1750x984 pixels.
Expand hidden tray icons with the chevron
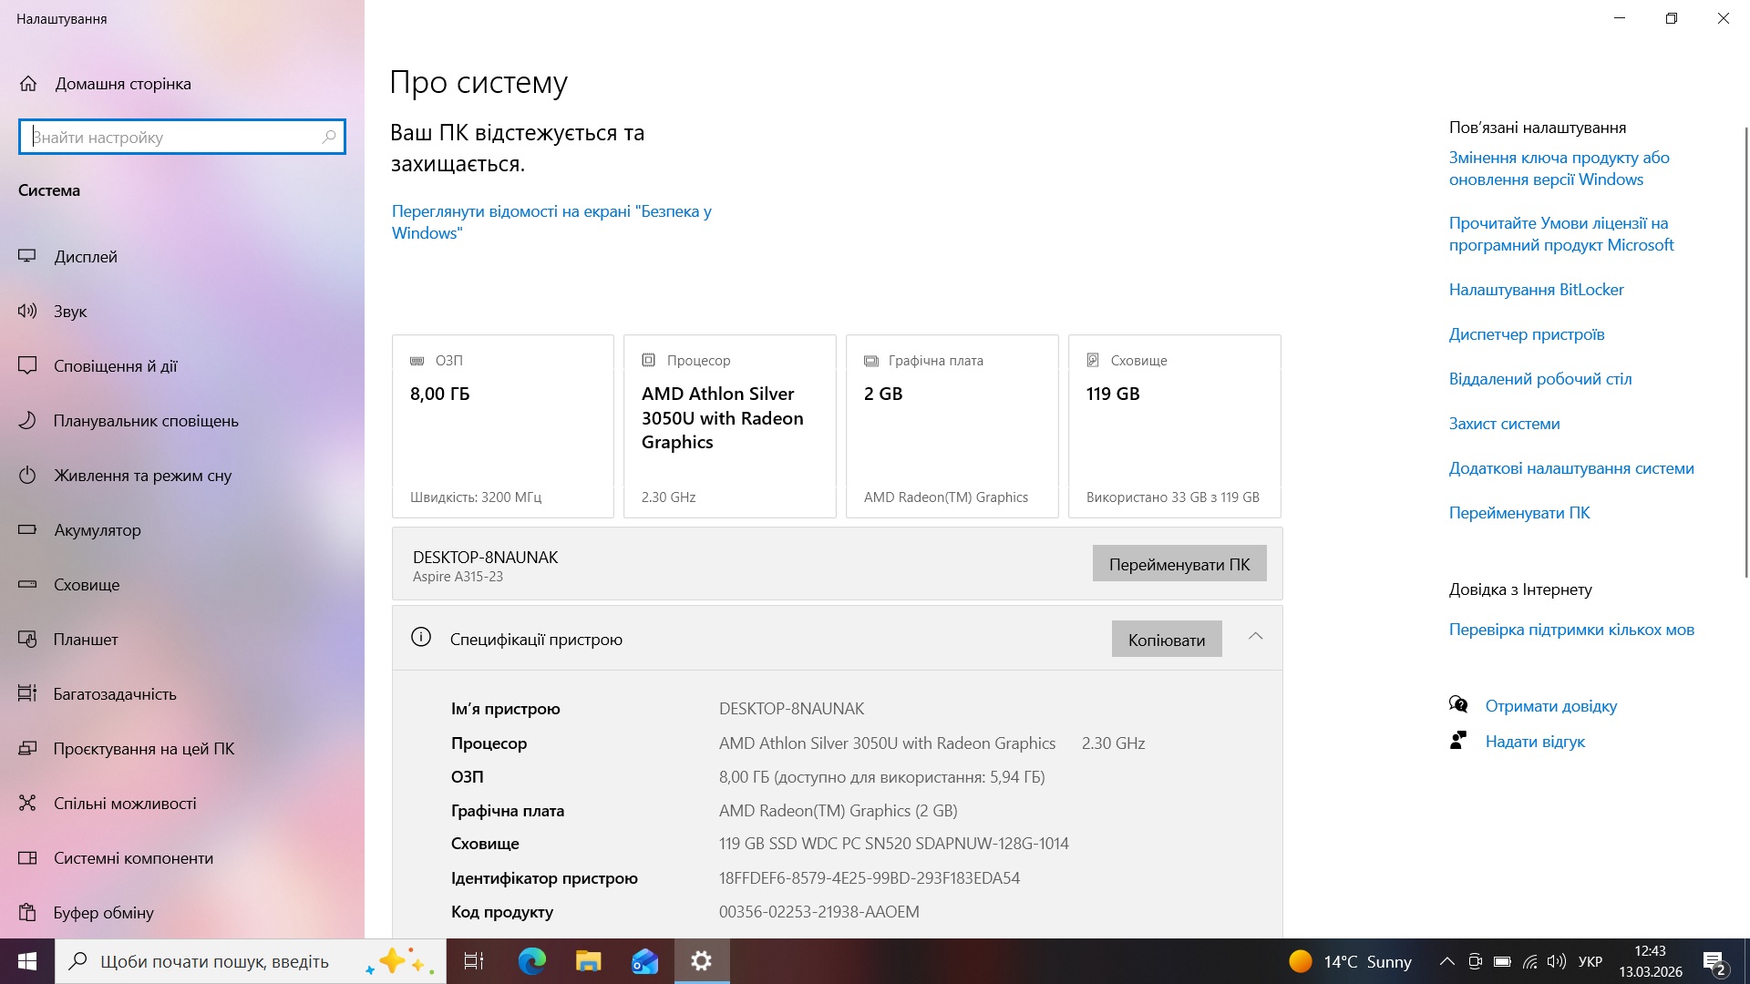[x=1446, y=961]
